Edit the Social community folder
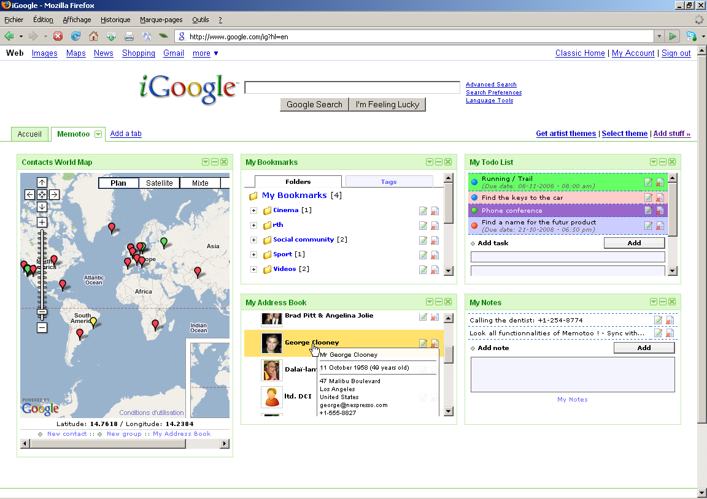This screenshot has width=707, height=499. (423, 240)
